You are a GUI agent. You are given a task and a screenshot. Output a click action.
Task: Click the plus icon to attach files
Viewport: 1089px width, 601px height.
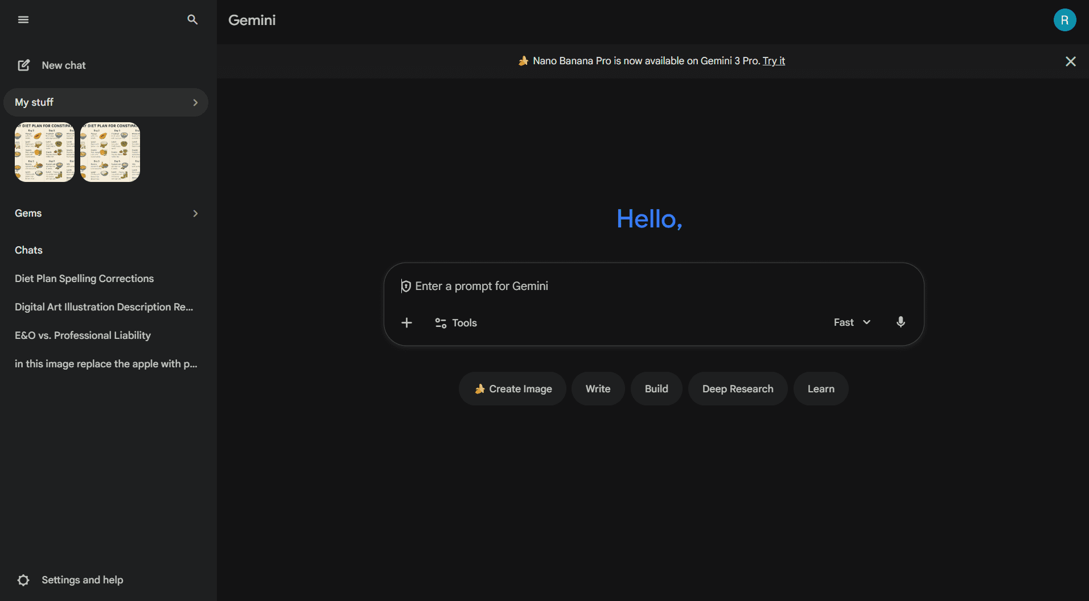click(406, 322)
